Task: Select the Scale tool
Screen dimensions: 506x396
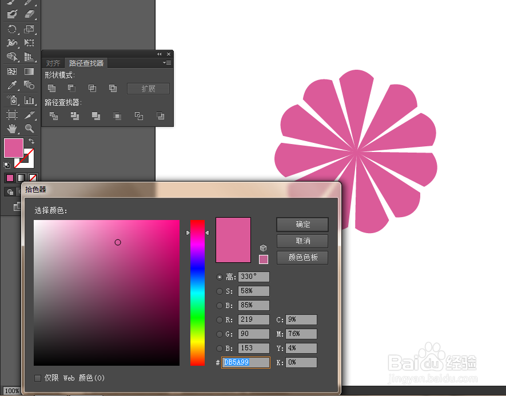Action: pyautogui.click(x=29, y=29)
